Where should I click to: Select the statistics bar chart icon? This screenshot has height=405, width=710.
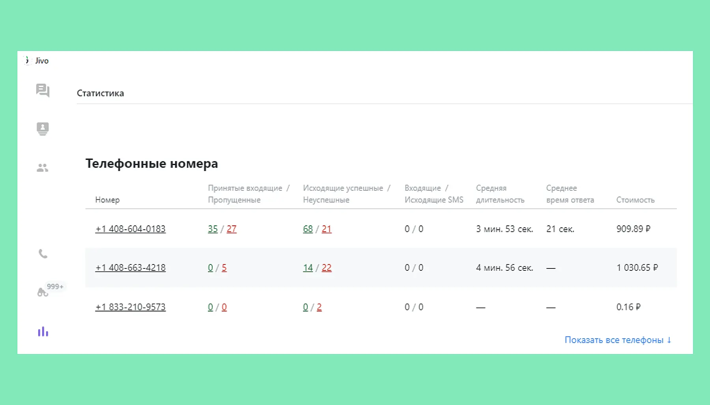pos(43,332)
